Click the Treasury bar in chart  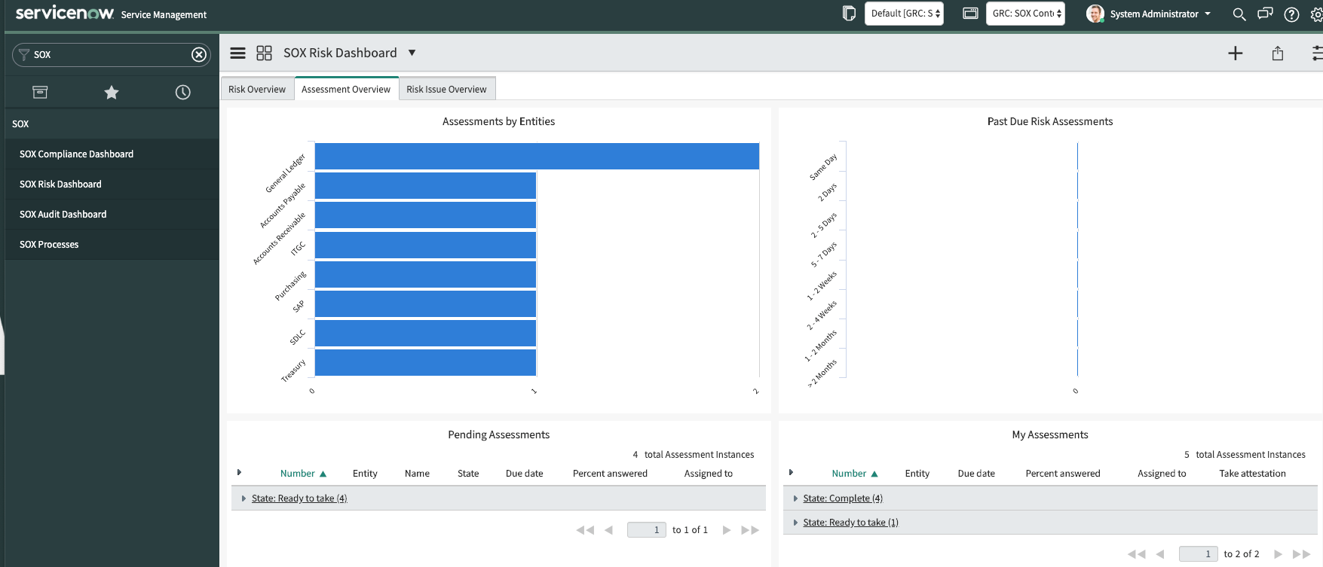point(425,362)
